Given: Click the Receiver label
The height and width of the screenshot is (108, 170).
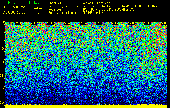Looking at the screenshot, I should tap(55, 9).
